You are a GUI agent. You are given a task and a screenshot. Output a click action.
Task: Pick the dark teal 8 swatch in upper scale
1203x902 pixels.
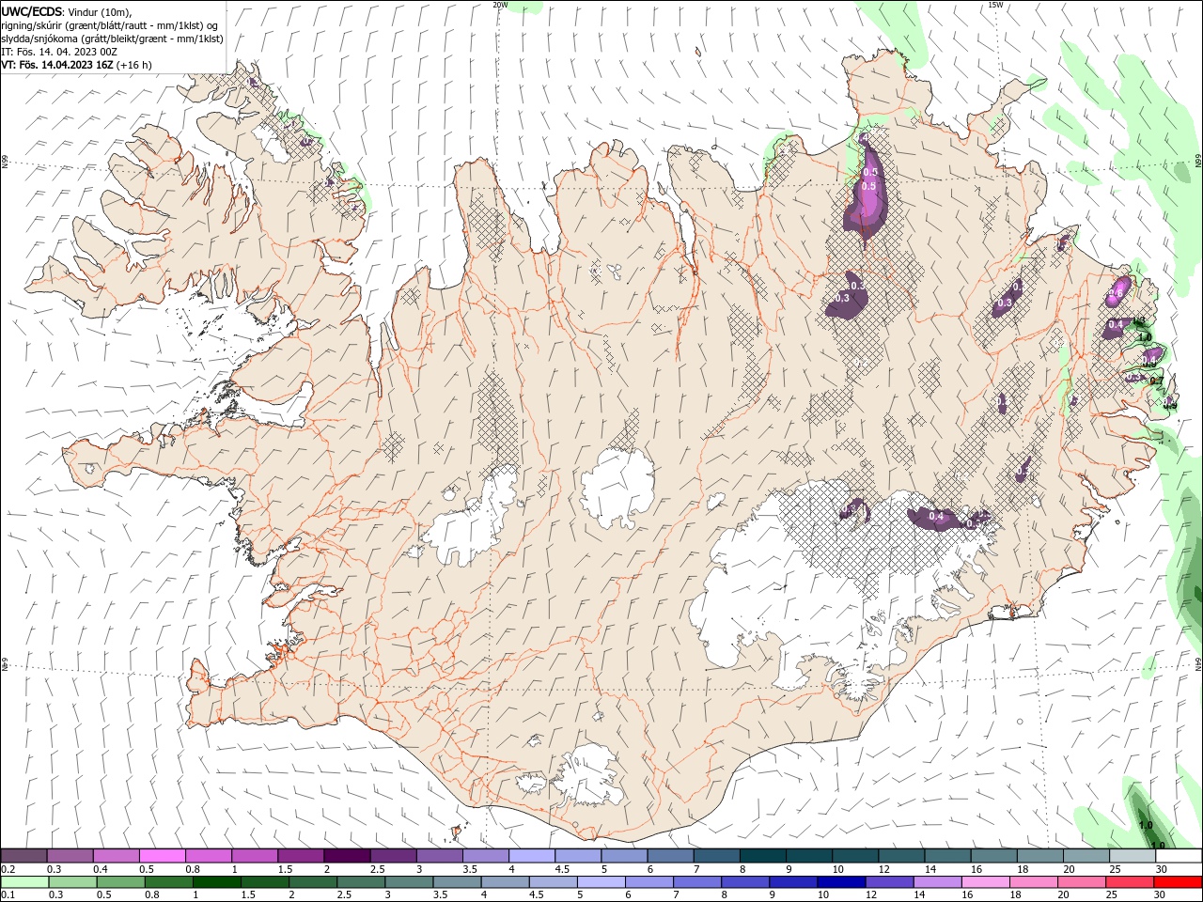762,856
